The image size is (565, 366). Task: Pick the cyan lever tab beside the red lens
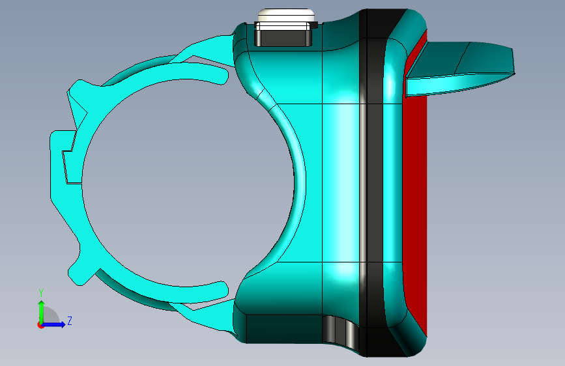click(459, 69)
